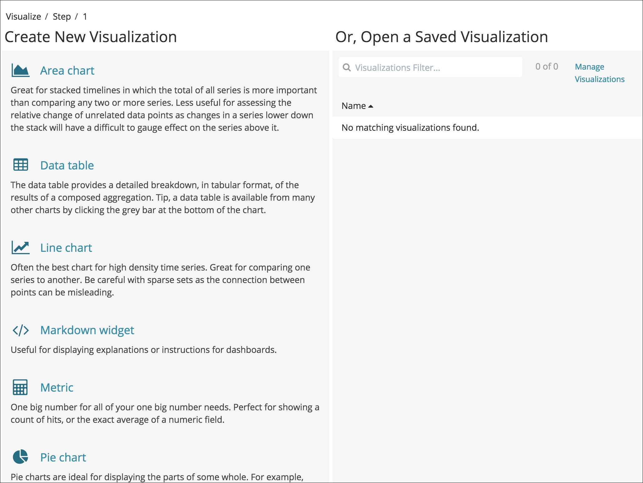Viewport: 643px width, 483px height.
Task: Click the Metric calculator icon
Action: tap(20, 387)
